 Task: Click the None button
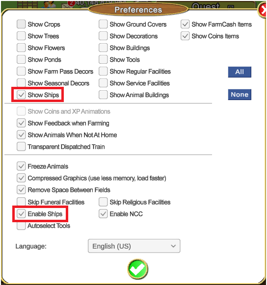pos(240,95)
